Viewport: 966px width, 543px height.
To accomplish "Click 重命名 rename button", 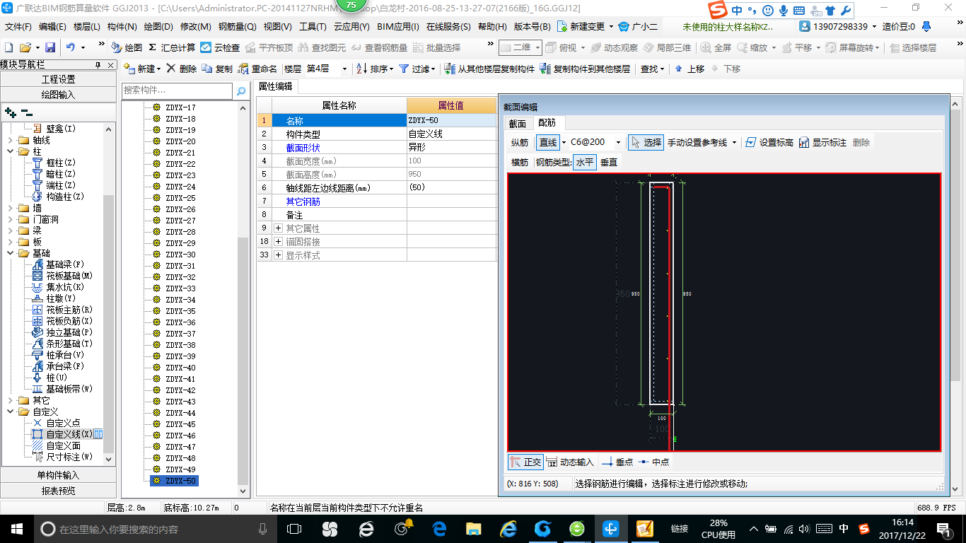I will pos(258,69).
